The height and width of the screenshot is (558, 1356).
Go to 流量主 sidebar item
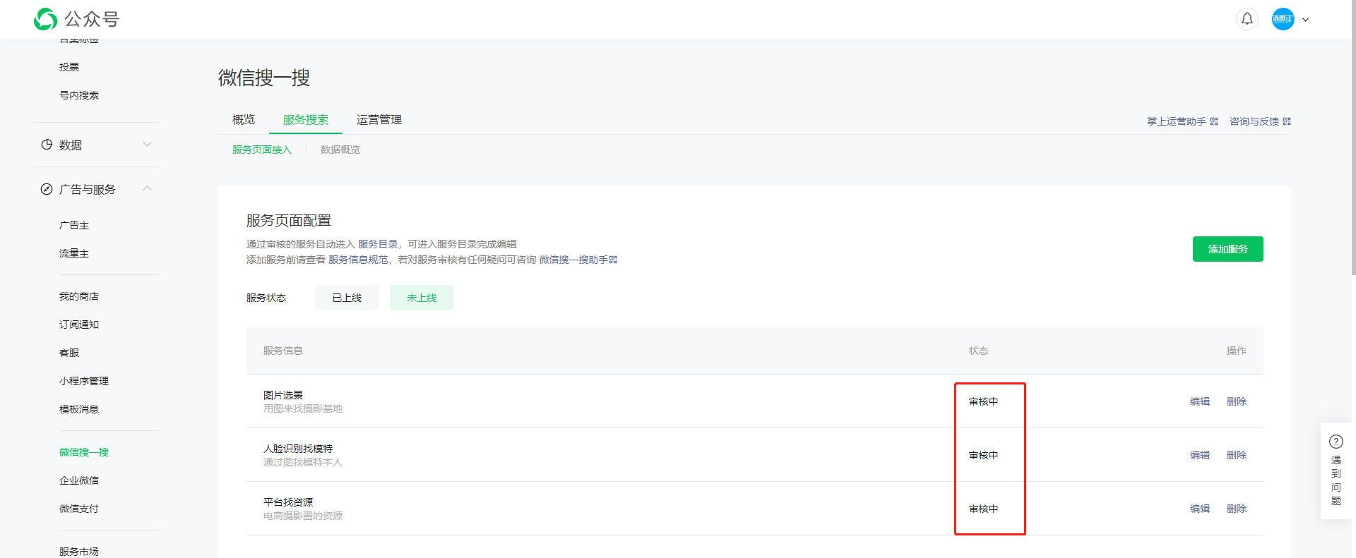(74, 253)
